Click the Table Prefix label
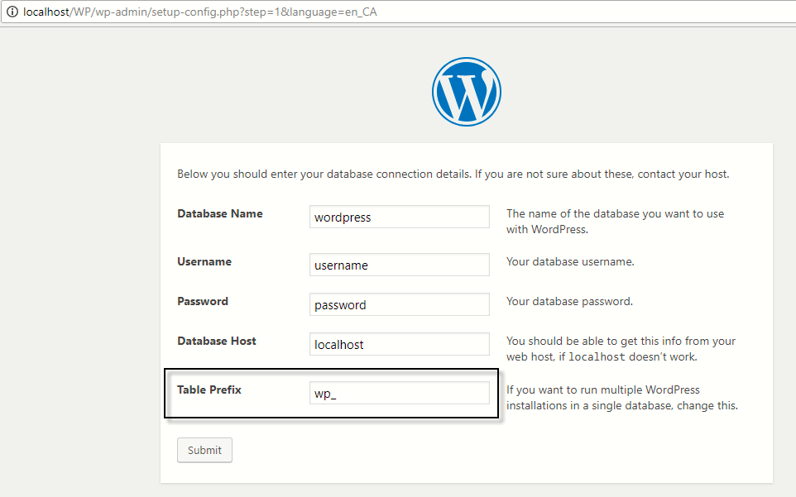This screenshot has height=497, width=796. click(x=209, y=389)
